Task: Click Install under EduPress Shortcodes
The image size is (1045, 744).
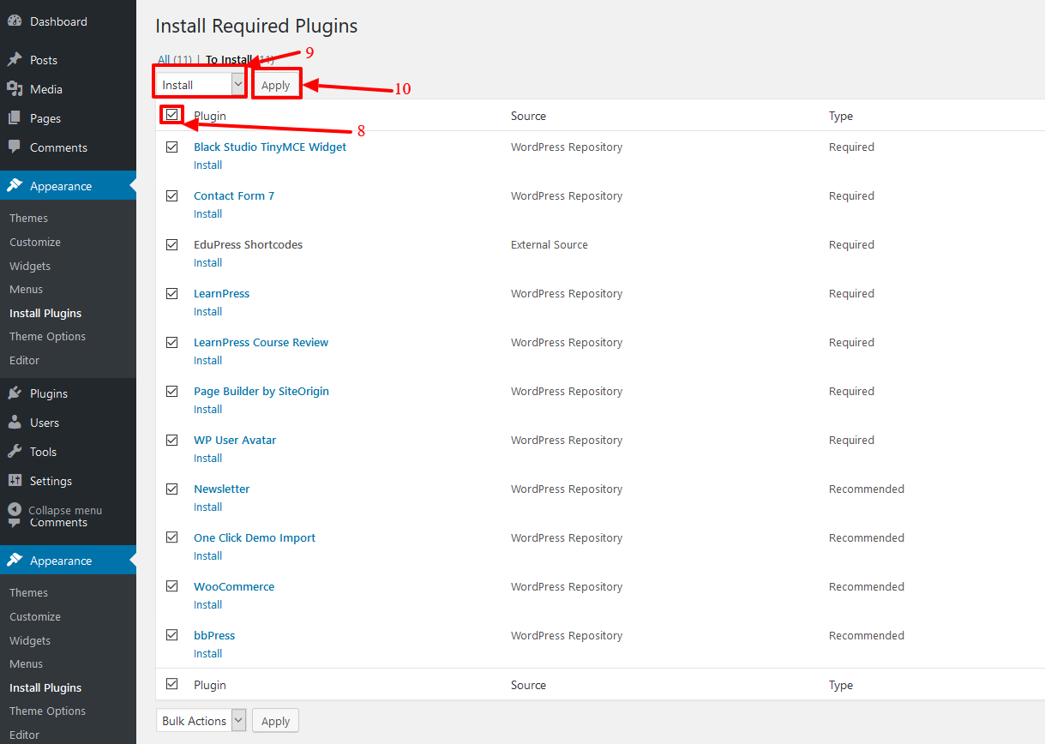Action: (x=207, y=262)
